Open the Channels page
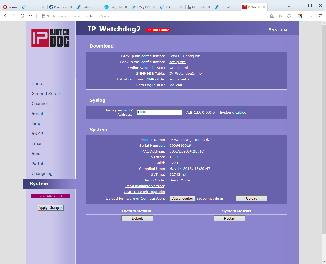 tap(50, 104)
